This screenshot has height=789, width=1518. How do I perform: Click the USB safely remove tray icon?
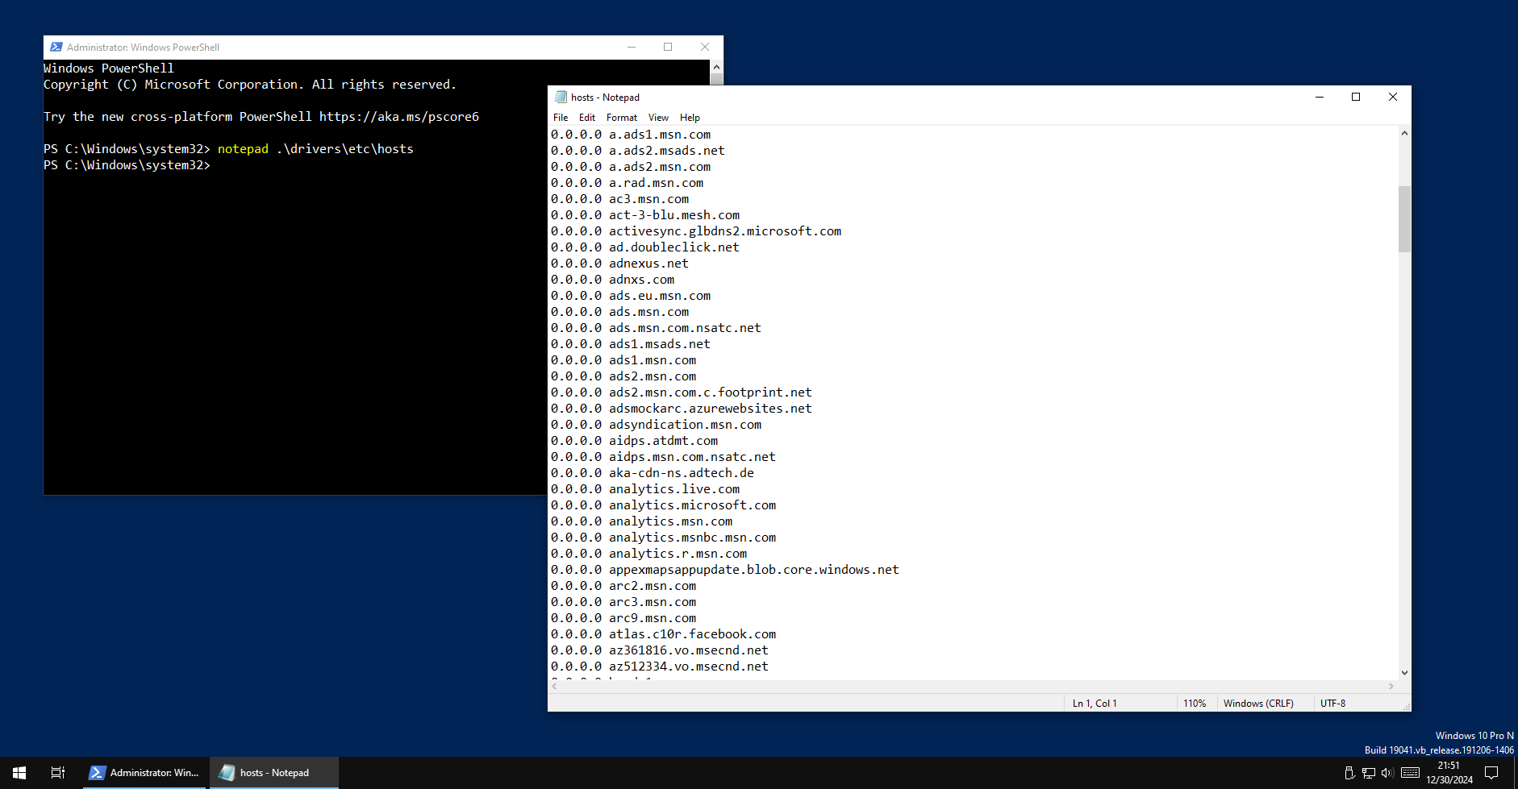(1349, 773)
